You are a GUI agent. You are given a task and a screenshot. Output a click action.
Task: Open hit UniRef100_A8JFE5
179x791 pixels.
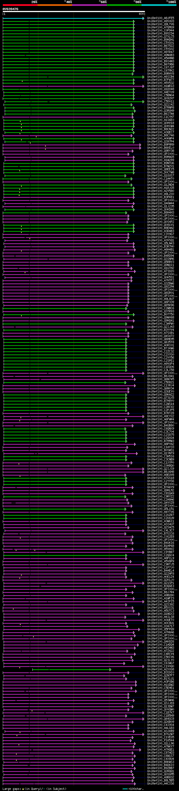(x=161, y=19)
